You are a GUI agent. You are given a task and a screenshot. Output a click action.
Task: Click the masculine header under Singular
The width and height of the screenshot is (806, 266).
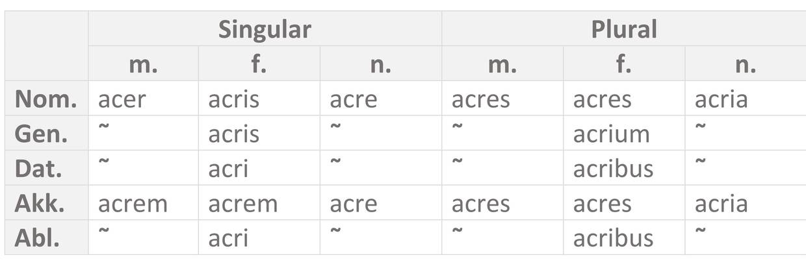coord(143,64)
